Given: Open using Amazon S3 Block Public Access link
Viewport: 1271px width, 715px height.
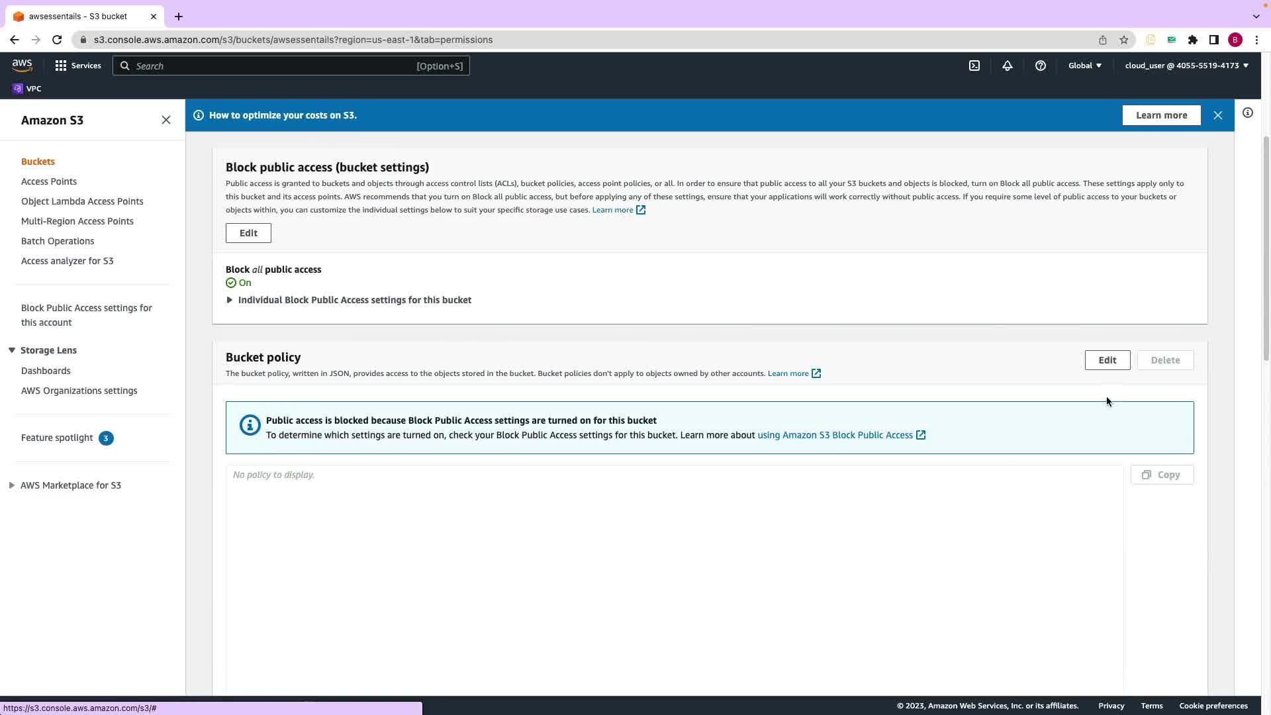Looking at the screenshot, I should pos(835,435).
